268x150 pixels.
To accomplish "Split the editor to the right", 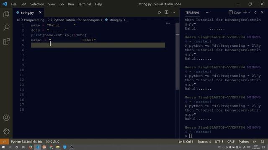I will tap(166, 12).
